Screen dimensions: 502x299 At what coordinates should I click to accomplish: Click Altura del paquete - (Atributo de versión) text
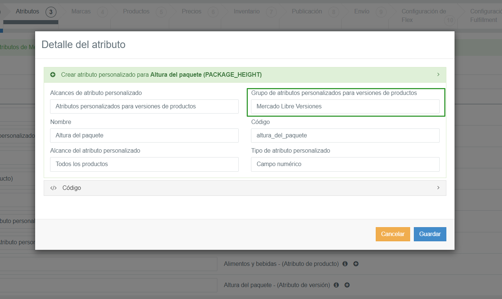tap(277, 285)
